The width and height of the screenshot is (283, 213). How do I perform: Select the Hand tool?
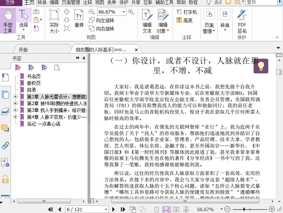click(8, 21)
